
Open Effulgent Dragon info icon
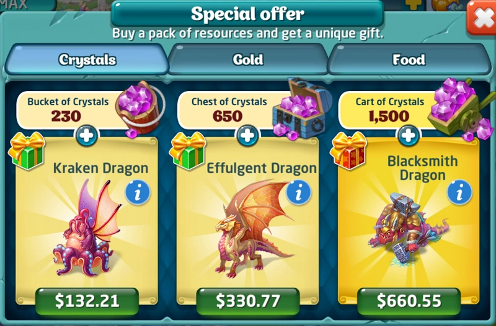[298, 193]
